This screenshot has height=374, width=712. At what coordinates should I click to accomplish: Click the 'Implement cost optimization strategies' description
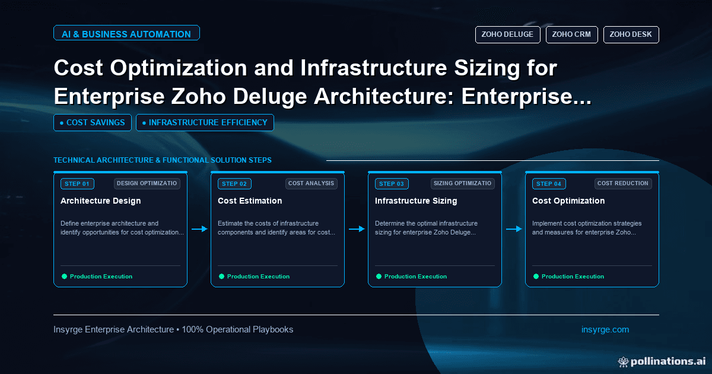pos(587,228)
